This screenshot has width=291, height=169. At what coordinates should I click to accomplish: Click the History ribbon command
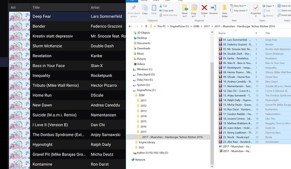pos(268,16)
